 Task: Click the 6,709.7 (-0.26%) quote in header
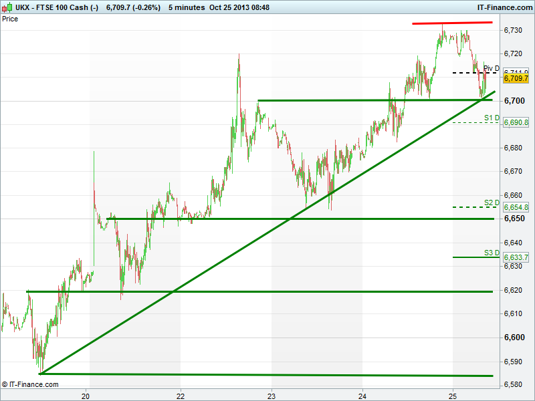[x=133, y=7]
